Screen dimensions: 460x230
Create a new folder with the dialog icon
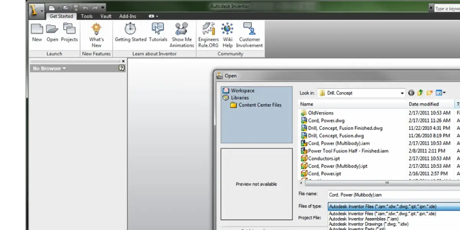[x=430, y=93]
